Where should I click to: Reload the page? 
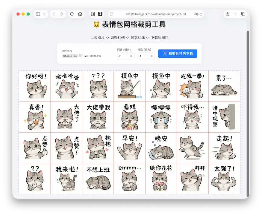(201, 14)
